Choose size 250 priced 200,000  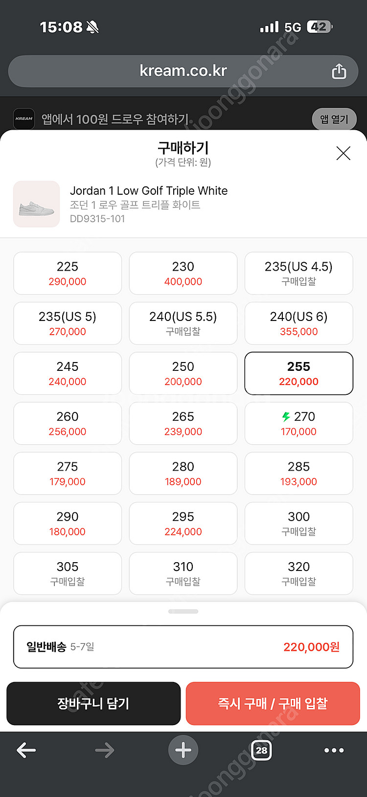click(183, 373)
